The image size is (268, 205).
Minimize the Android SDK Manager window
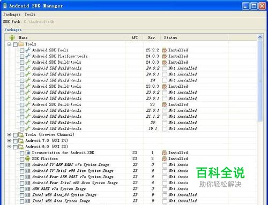pos(245,6)
